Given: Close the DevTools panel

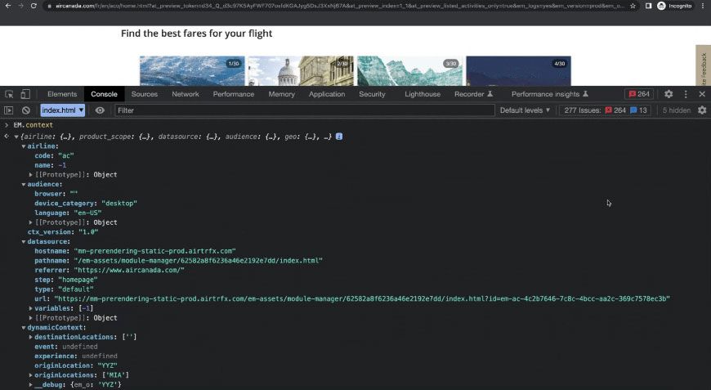Looking at the screenshot, I should [702, 94].
